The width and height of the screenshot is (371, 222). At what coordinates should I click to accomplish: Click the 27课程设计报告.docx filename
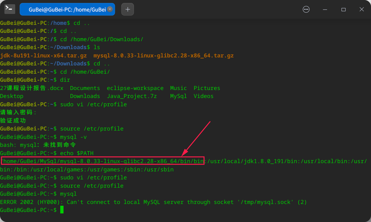(x=31, y=88)
